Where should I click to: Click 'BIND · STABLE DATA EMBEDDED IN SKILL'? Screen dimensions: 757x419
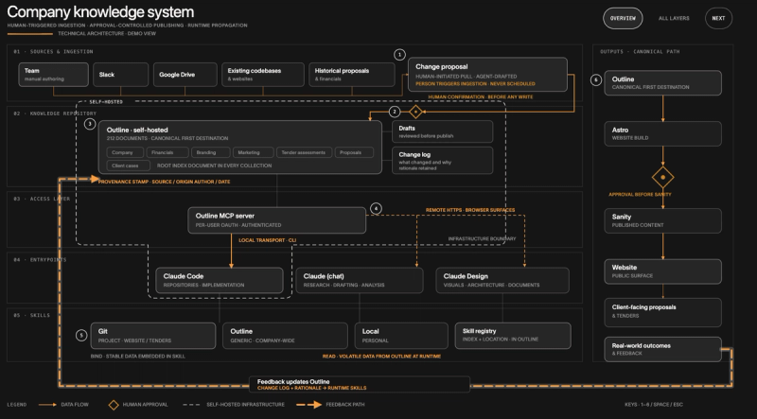point(137,357)
